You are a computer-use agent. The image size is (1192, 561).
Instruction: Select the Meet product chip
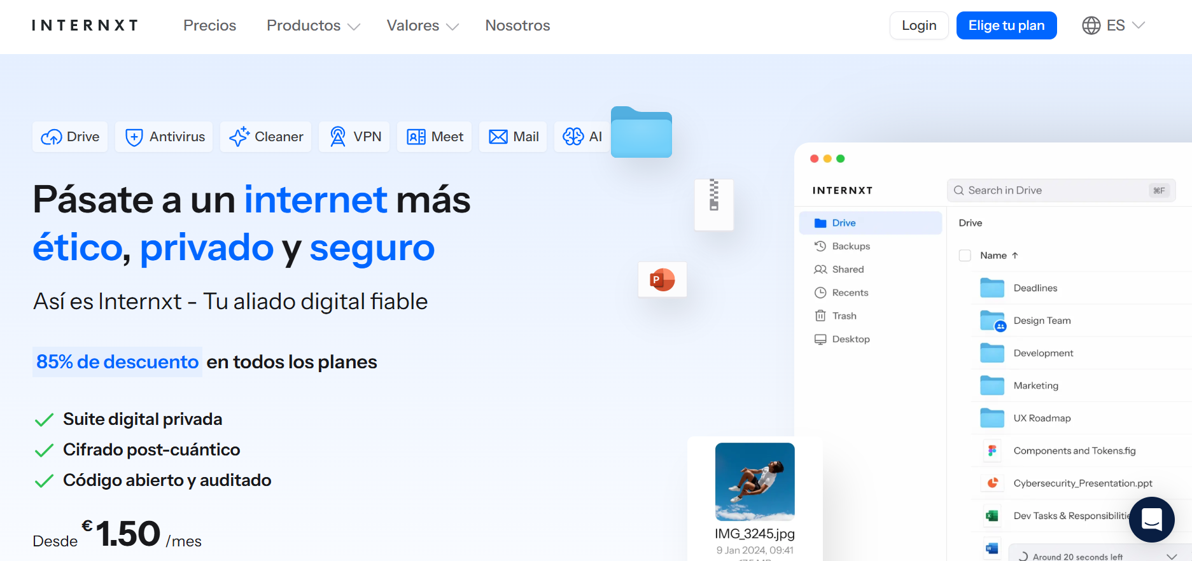(435, 137)
